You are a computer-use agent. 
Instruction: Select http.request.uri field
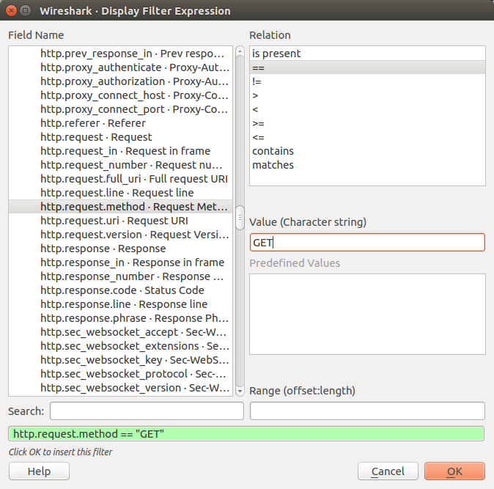coord(121,221)
